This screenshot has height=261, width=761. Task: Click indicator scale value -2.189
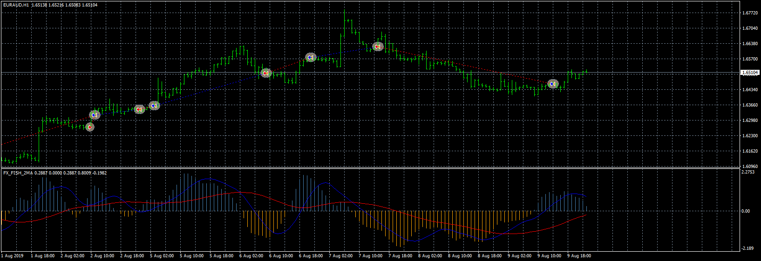pyautogui.click(x=747, y=248)
